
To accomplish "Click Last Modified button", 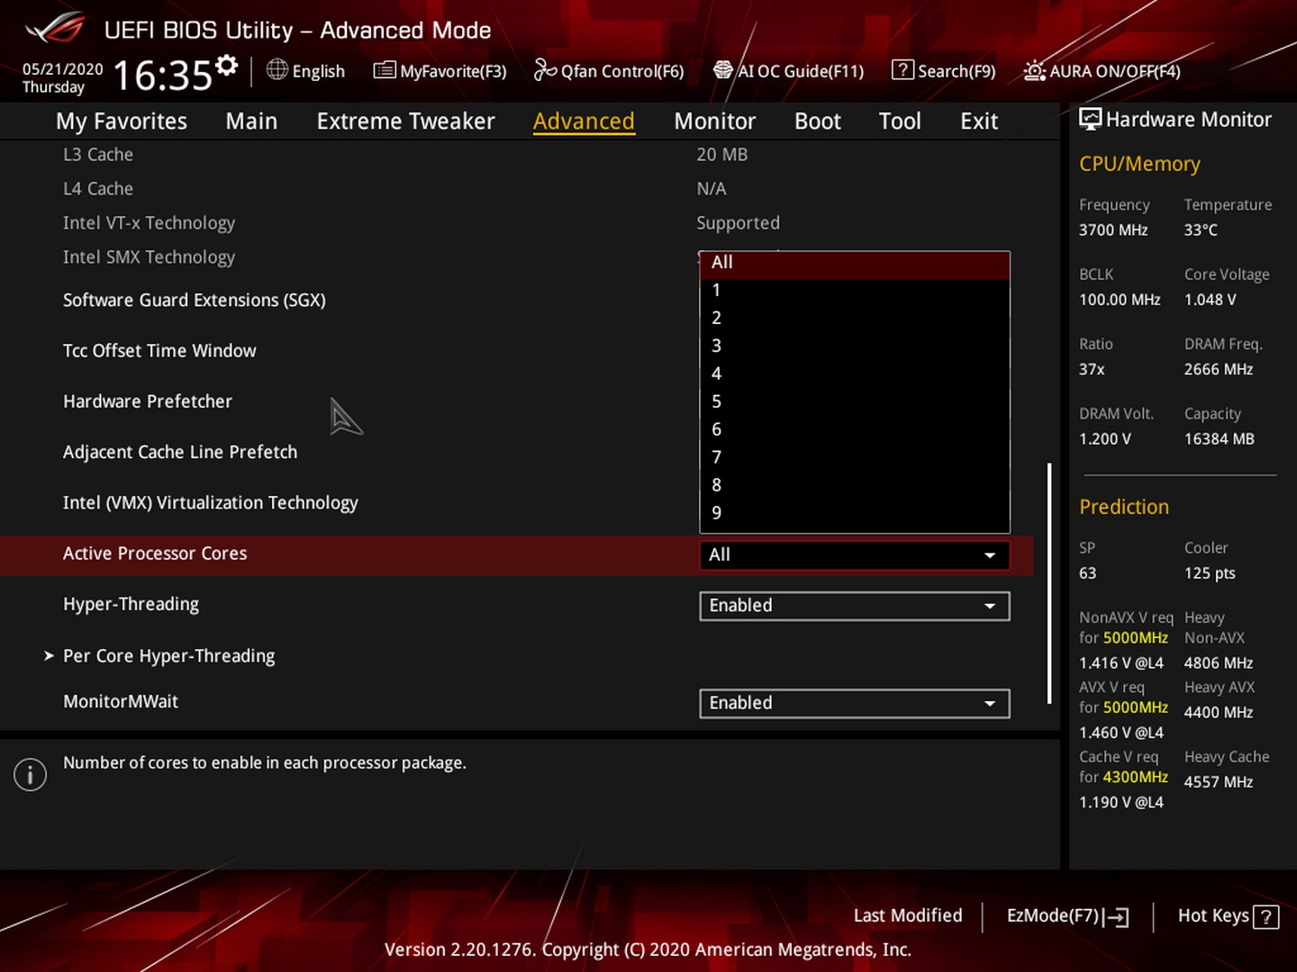I will (x=908, y=915).
